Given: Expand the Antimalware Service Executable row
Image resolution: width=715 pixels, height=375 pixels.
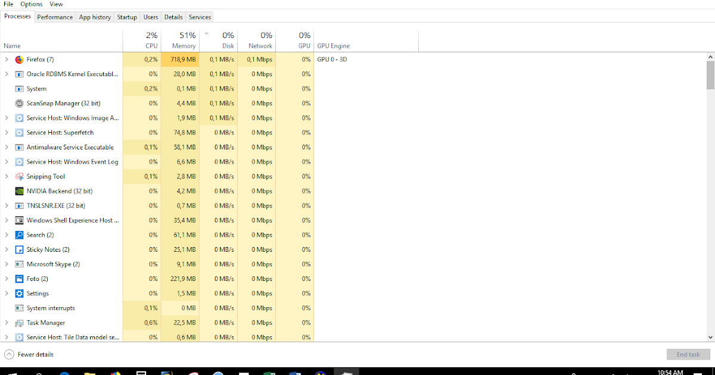Looking at the screenshot, I should point(7,147).
